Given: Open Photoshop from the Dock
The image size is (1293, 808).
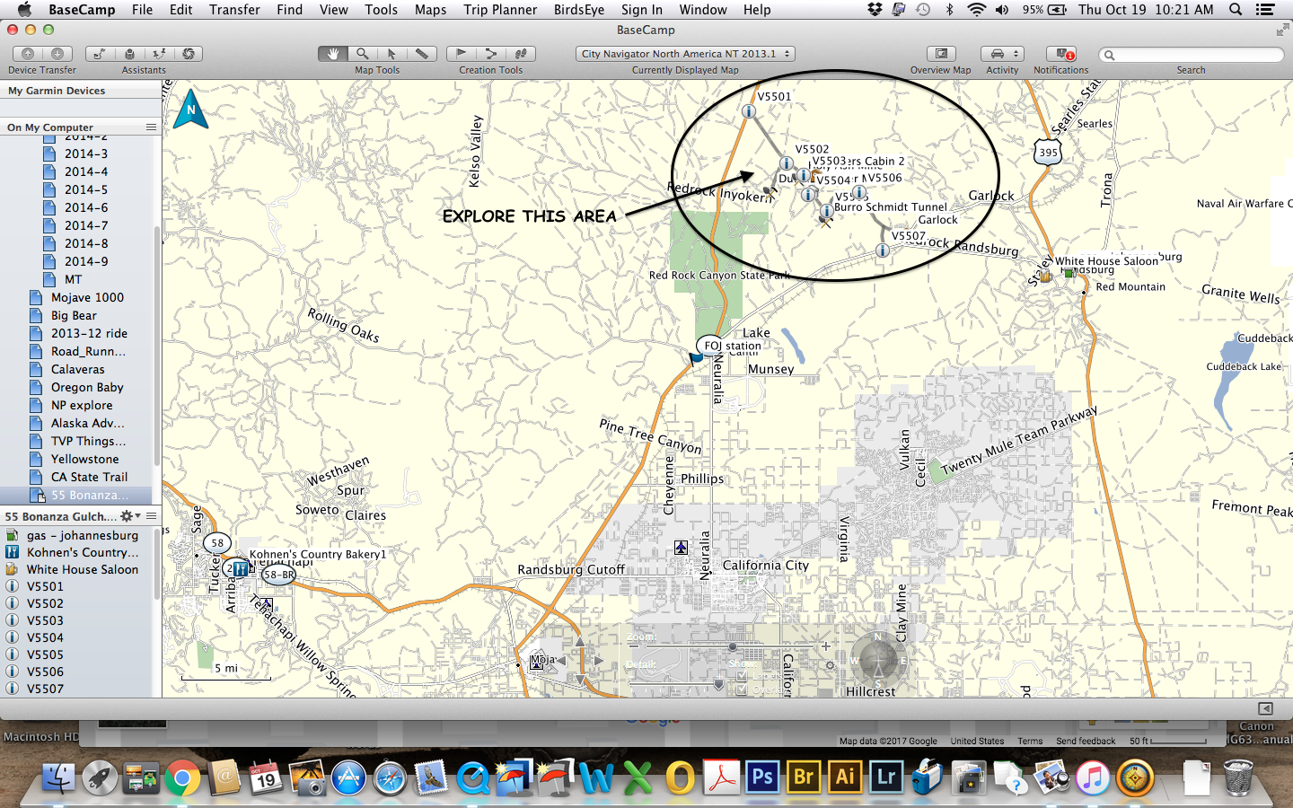Looking at the screenshot, I should [x=762, y=777].
